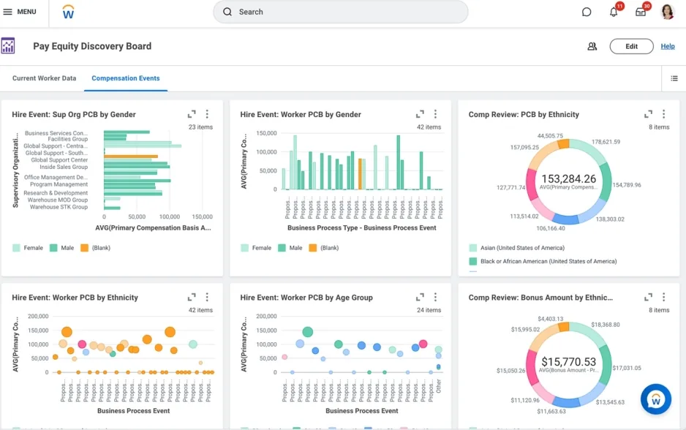Click the 138,303.02 donut label

coord(610,219)
